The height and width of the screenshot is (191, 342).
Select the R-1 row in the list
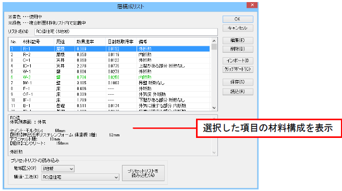pyautogui.click(x=109, y=49)
